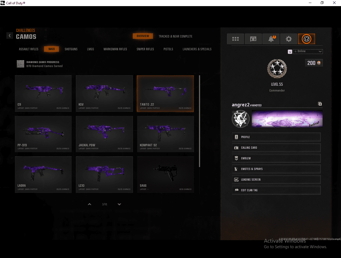Select the Jackal PDW camo tile
This screenshot has width=341, height=258.
click(x=104, y=134)
